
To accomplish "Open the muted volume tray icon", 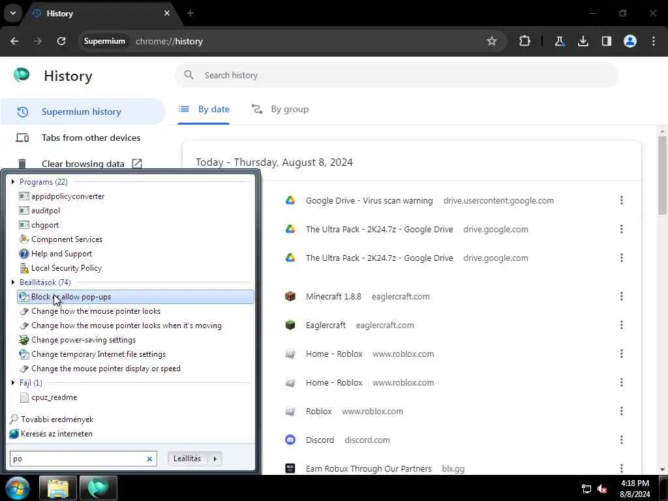I will (x=602, y=489).
